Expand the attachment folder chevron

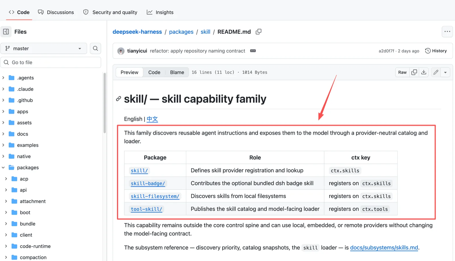click(6, 201)
